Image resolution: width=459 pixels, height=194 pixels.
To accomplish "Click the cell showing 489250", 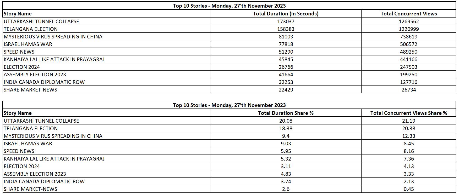I will coord(409,52).
